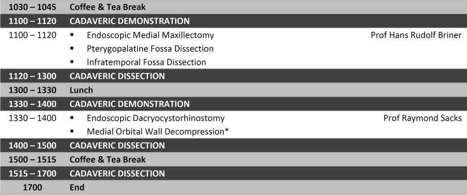This screenshot has height=195, width=467.
Task: Click the plain 1330 – 1400 time cell
Action: click(x=32, y=118)
